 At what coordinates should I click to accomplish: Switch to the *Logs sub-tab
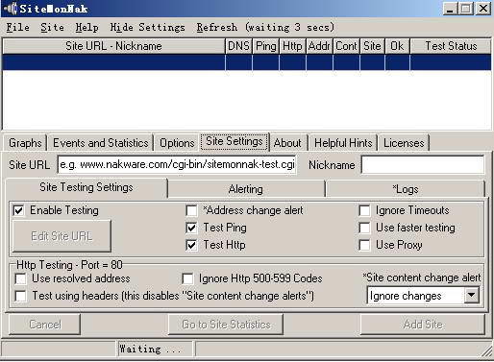(x=406, y=189)
